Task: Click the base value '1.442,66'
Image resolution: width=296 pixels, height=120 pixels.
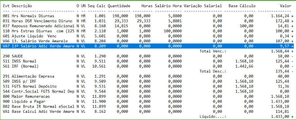Action: [245, 66]
